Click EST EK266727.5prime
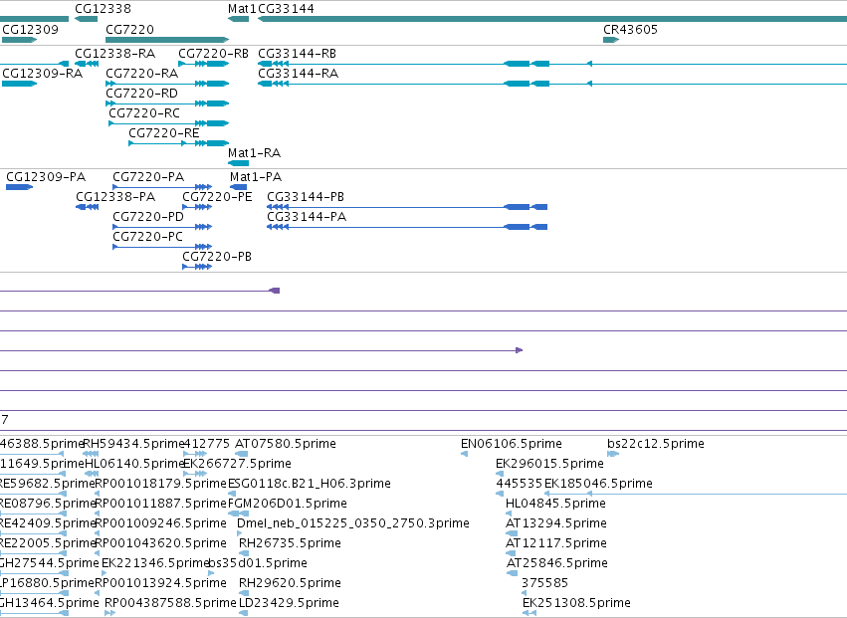 pyautogui.click(x=237, y=464)
